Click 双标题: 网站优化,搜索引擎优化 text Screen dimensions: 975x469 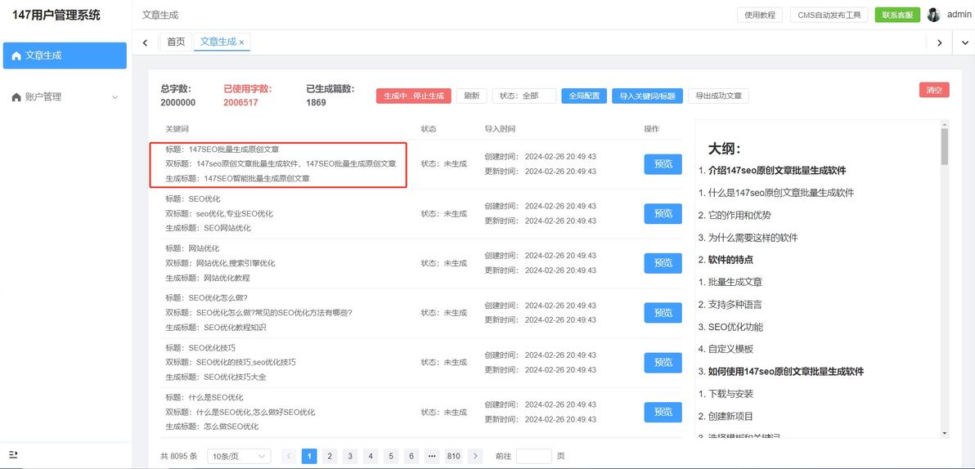[220, 263]
